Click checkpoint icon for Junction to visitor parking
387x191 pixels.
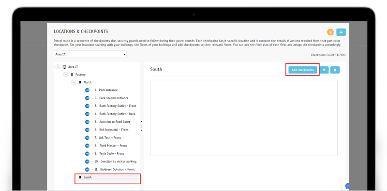coord(87,162)
